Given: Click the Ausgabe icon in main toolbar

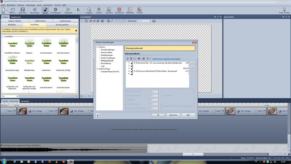Looking at the screenshot, I should (x=89, y=11).
